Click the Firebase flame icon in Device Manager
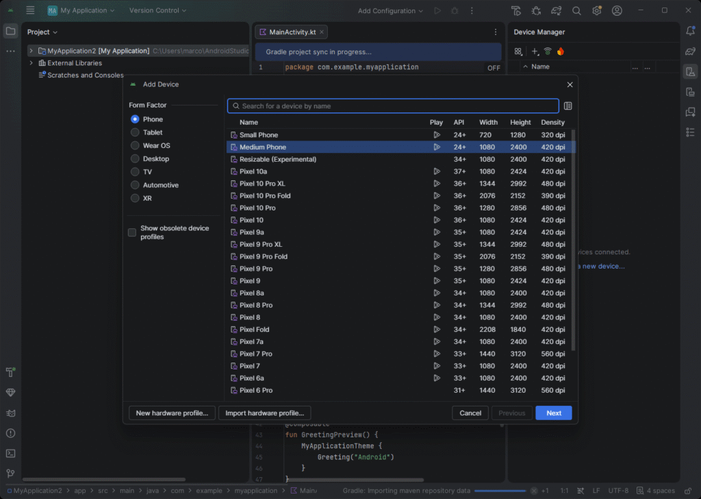 click(561, 51)
